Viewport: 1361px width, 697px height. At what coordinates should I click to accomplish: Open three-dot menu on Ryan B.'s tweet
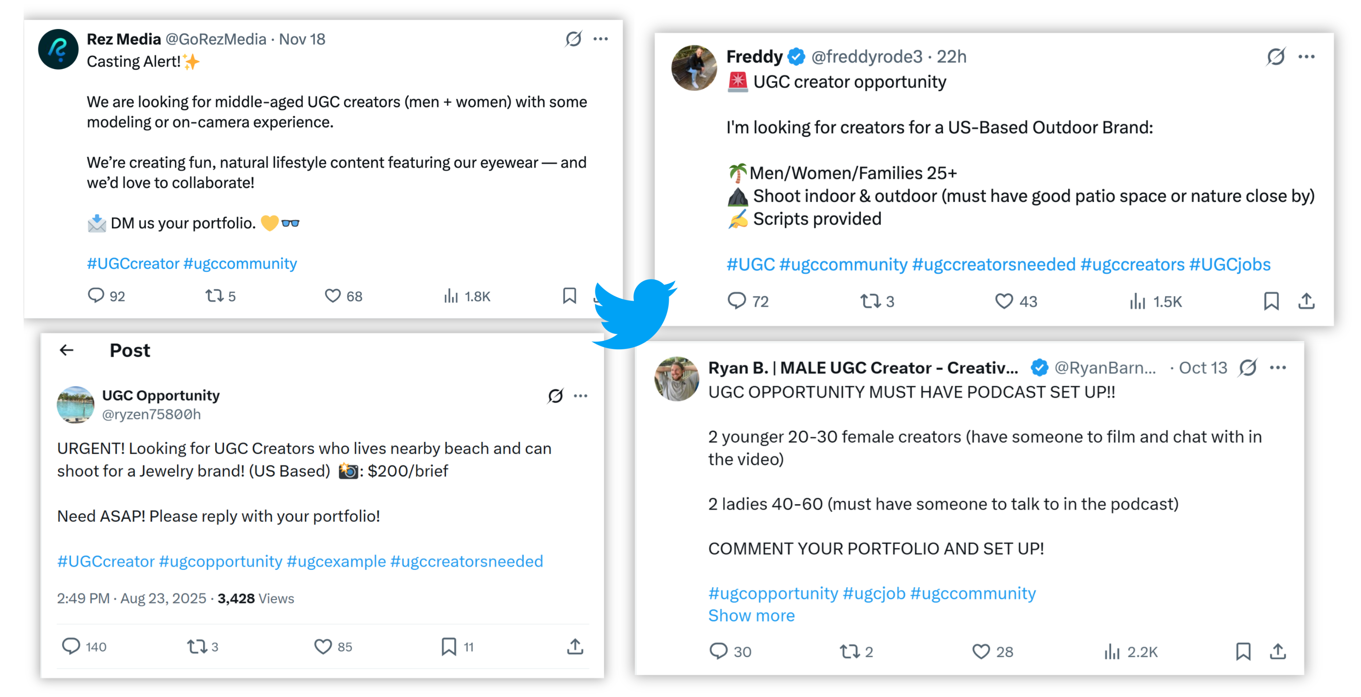[1278, 368]
